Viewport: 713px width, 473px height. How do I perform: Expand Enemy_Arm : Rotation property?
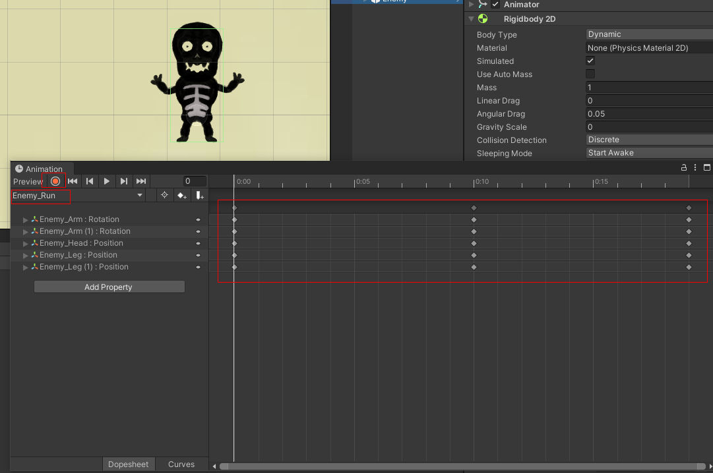[x=26, y=219]
